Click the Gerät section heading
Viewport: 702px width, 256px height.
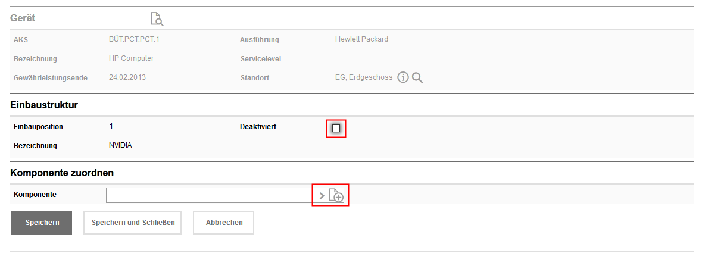point(23,18)
